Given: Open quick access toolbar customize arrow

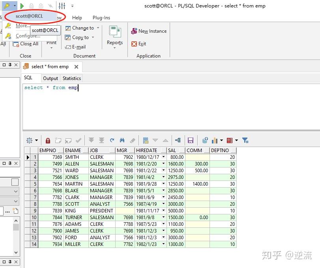Looking at the screenshot, I should [73, 6].
